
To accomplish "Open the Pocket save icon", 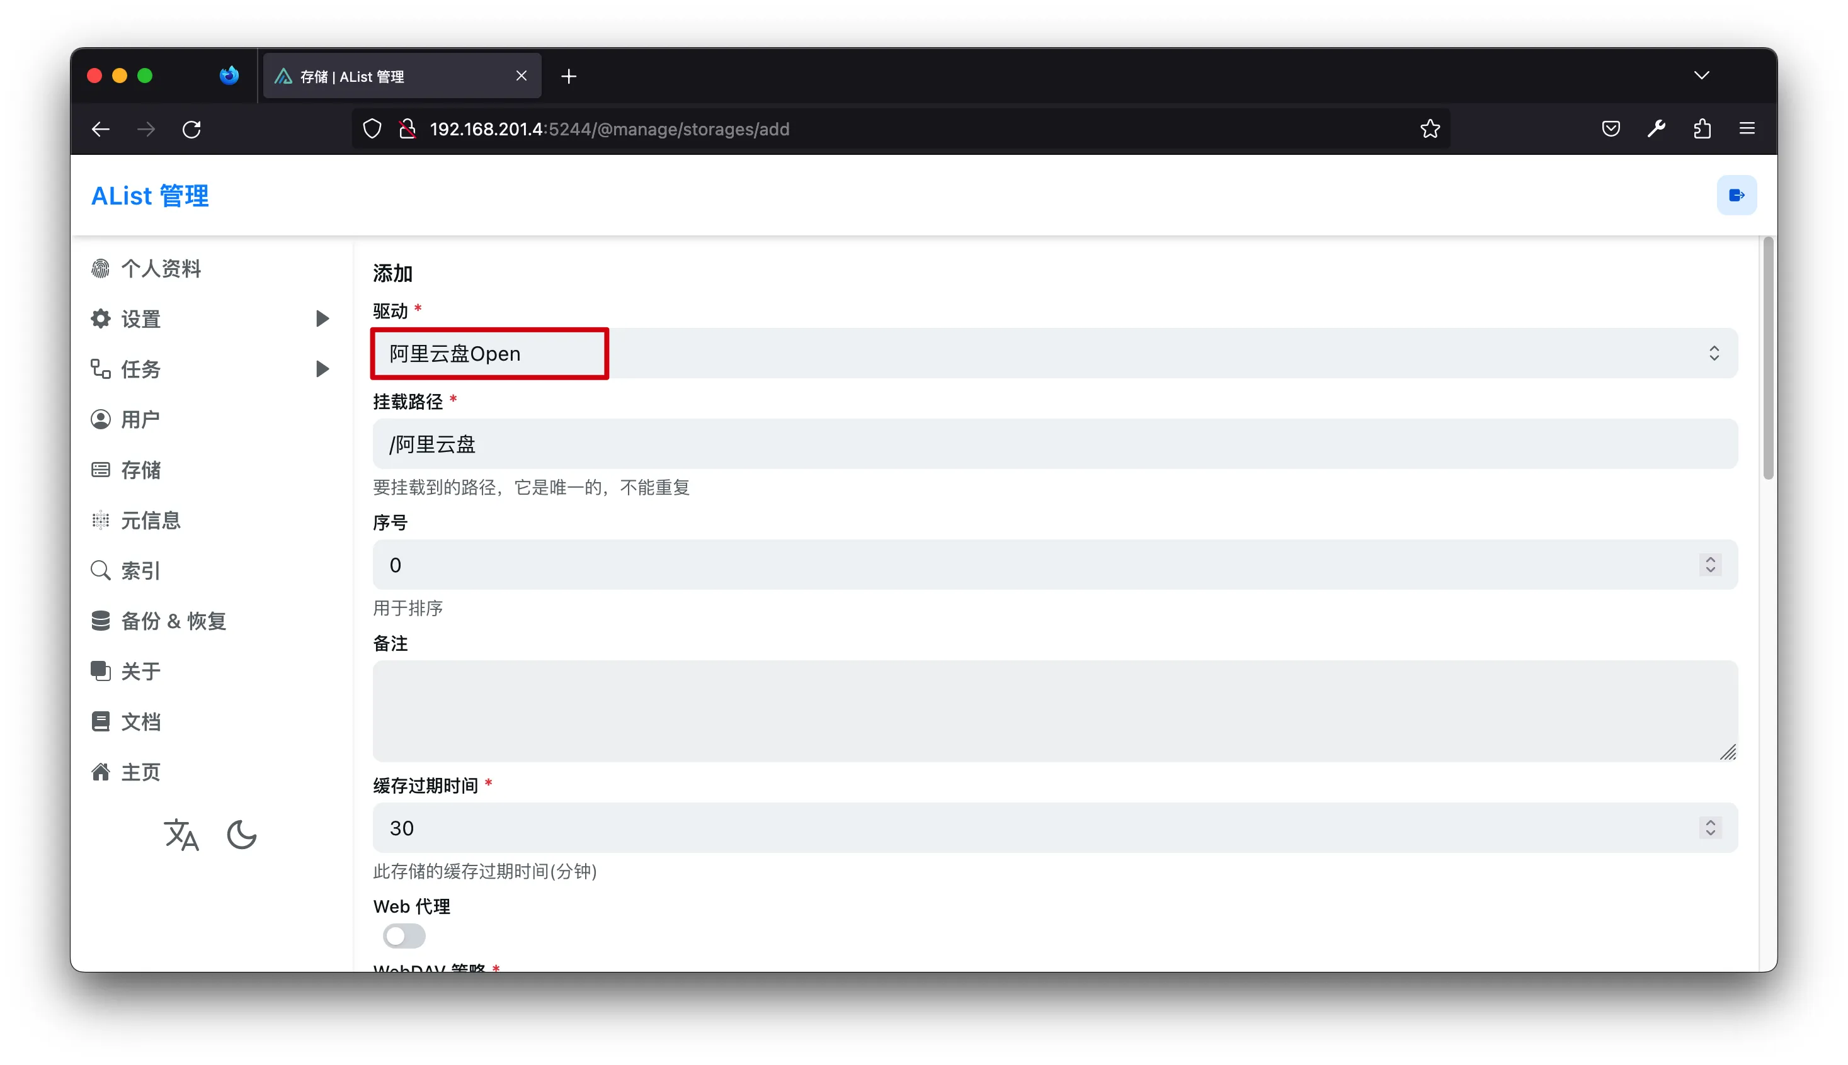I will (x=1610, y=130).
